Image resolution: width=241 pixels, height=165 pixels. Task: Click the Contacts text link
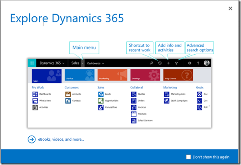pos(76,101)
